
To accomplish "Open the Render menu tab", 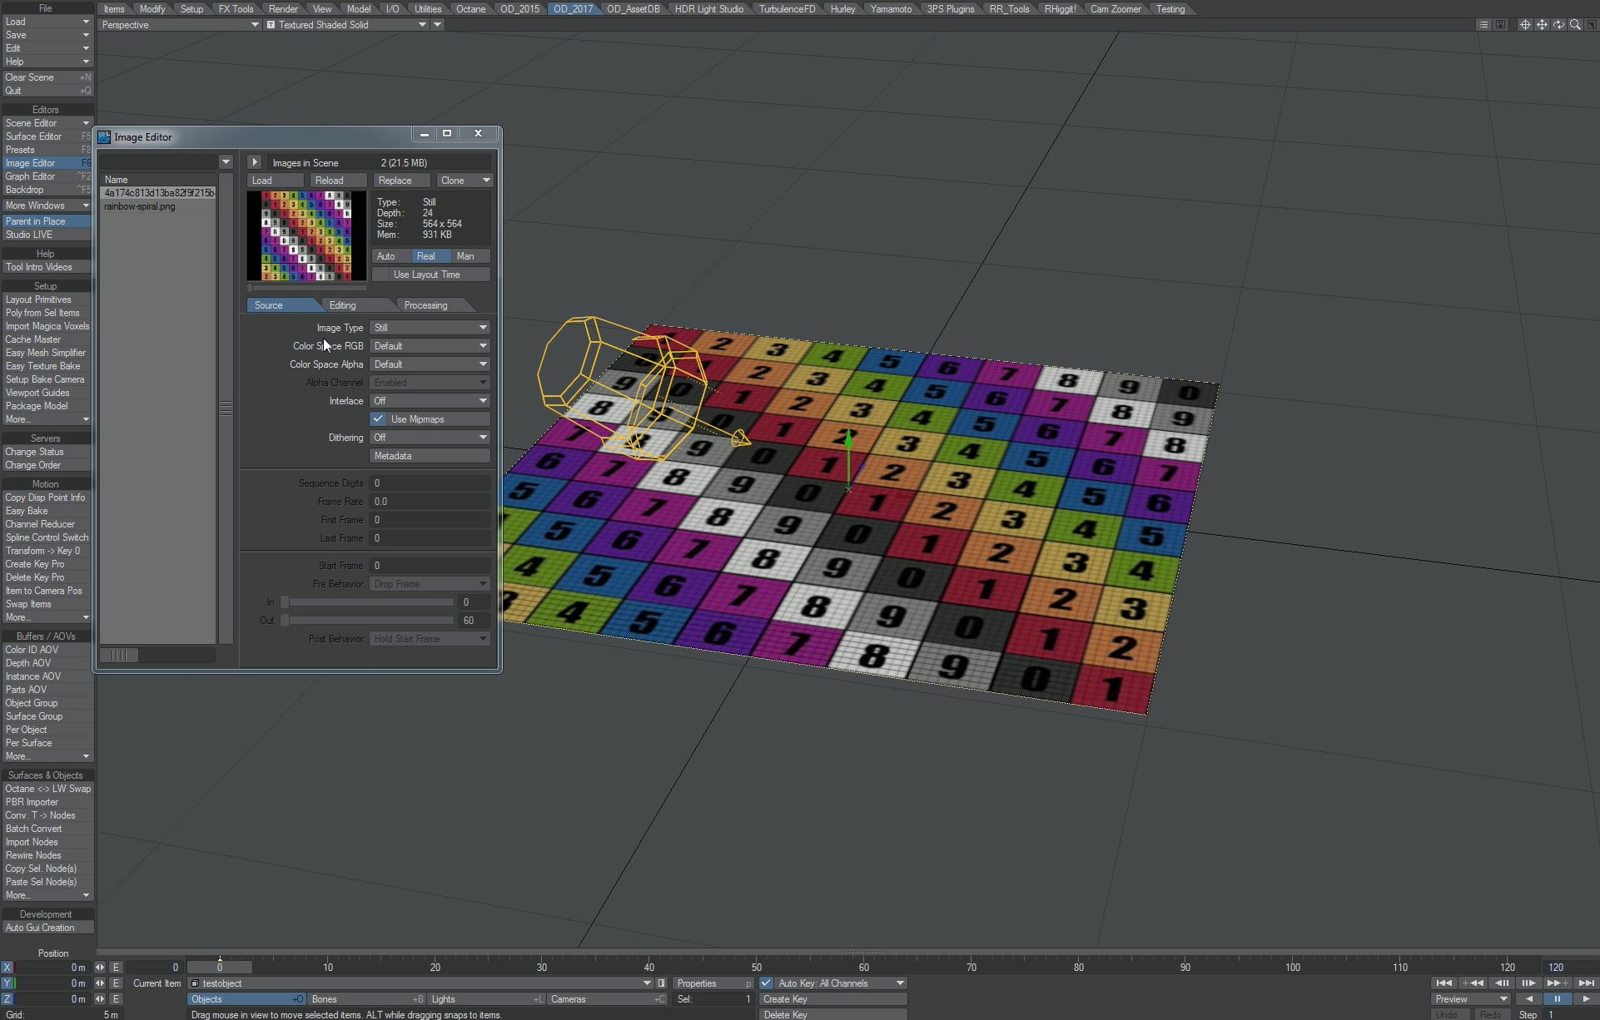I will pyautogui.click(x=283, y=9).
